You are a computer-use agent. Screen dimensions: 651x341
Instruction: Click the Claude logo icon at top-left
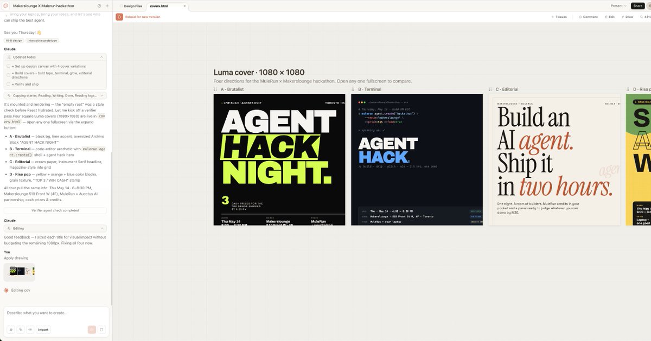6,5
